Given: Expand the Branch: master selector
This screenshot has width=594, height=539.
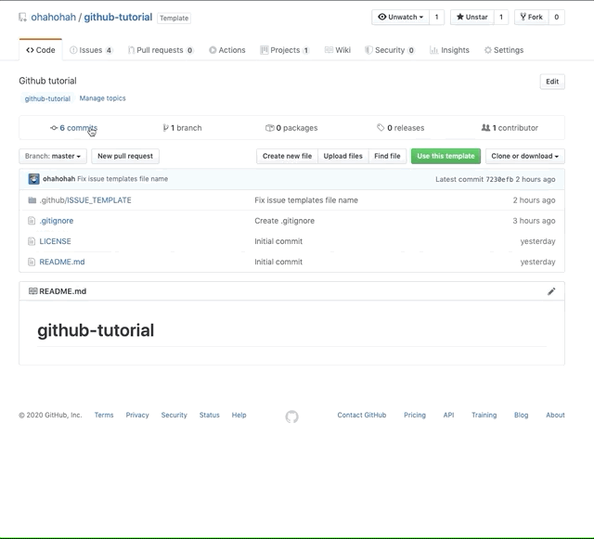Looking at the screenshot, I should (53, 156).
